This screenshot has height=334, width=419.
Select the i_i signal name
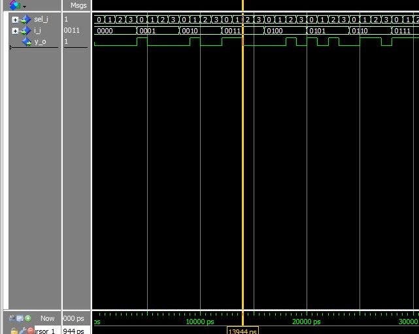coord(37,31)
